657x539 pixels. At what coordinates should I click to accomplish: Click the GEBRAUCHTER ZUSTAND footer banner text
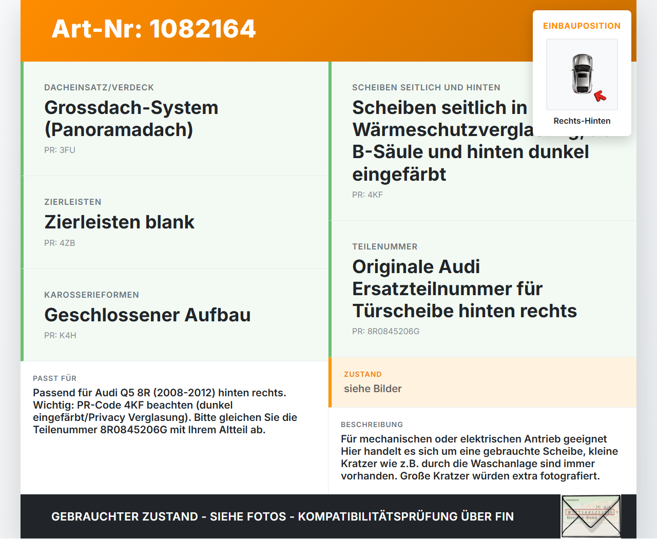click(282, 516)
